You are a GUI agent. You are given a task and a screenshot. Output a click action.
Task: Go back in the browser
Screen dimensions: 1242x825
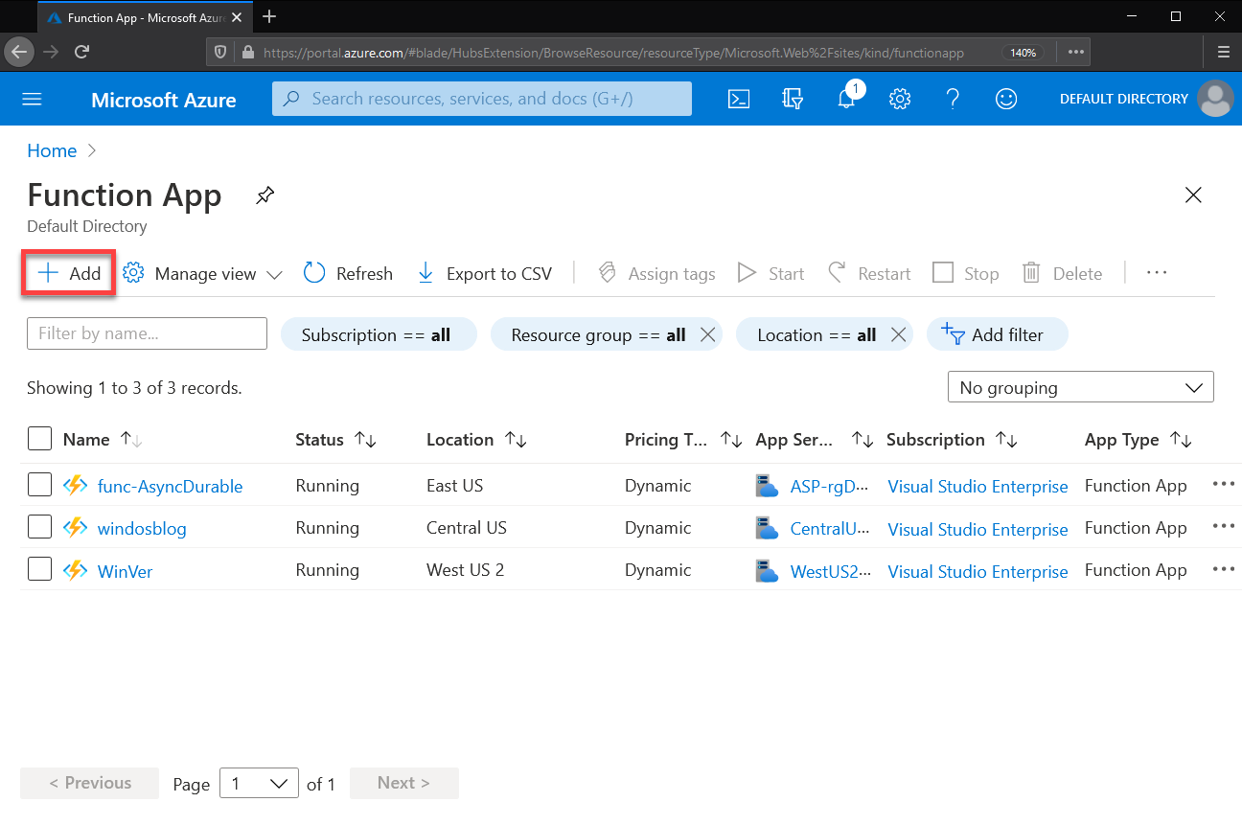19,52
